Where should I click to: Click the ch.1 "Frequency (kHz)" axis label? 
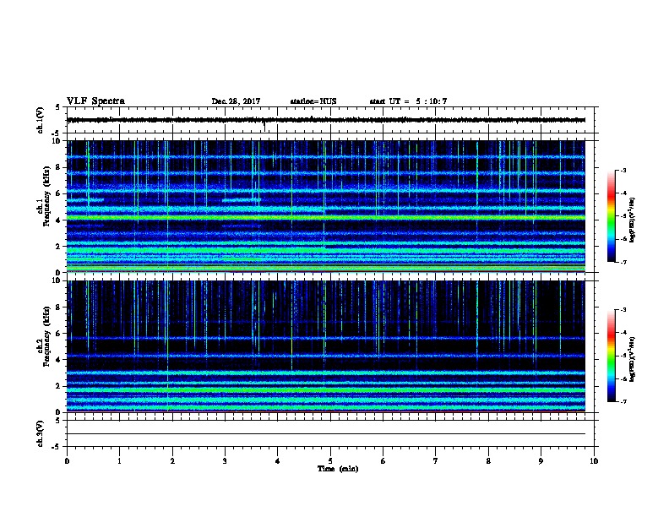[x=46, y=196]
